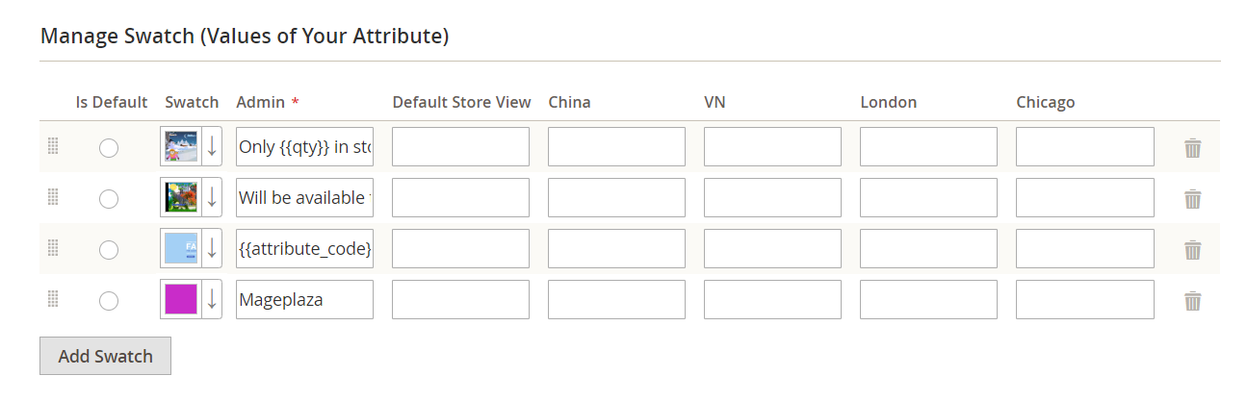
Task: Click swatch image thumbnail in "Will be available" row
Action: 181,197
